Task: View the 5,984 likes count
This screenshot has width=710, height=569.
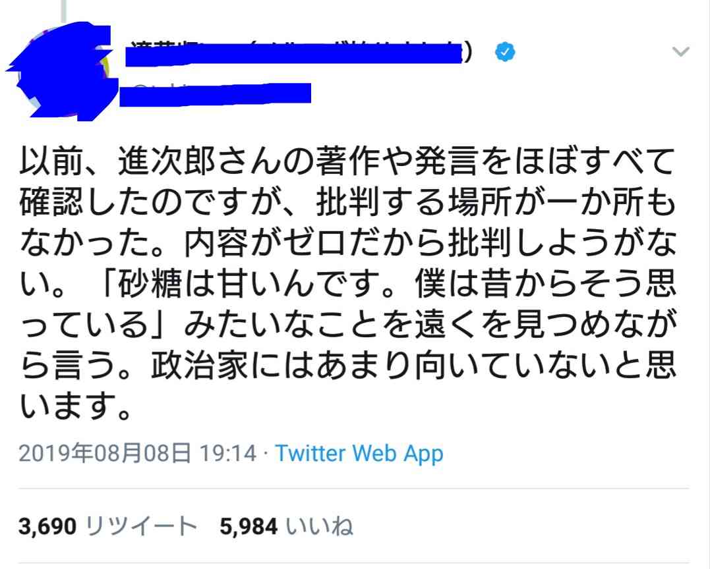Action: coord(249,526)
